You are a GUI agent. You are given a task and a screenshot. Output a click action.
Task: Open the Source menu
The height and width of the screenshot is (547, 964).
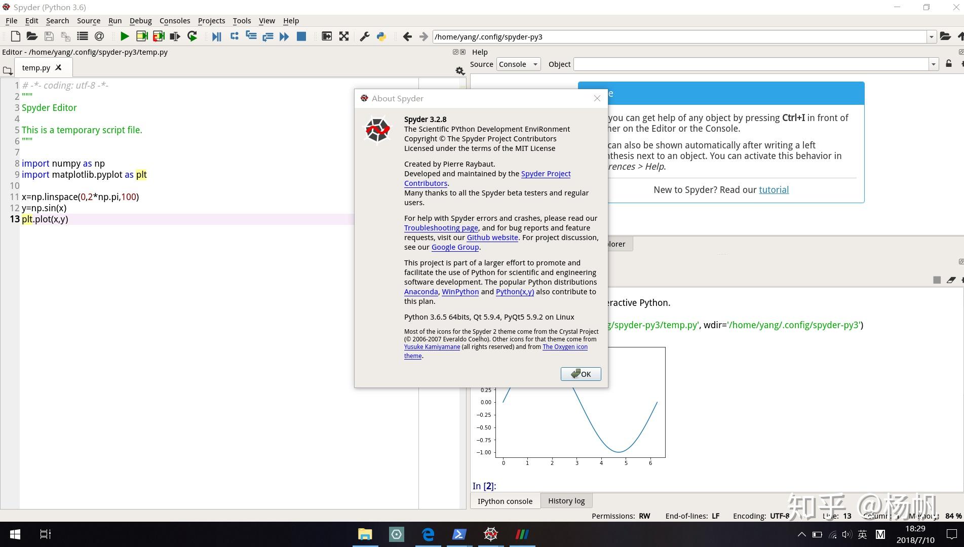(x=89, y=21)
